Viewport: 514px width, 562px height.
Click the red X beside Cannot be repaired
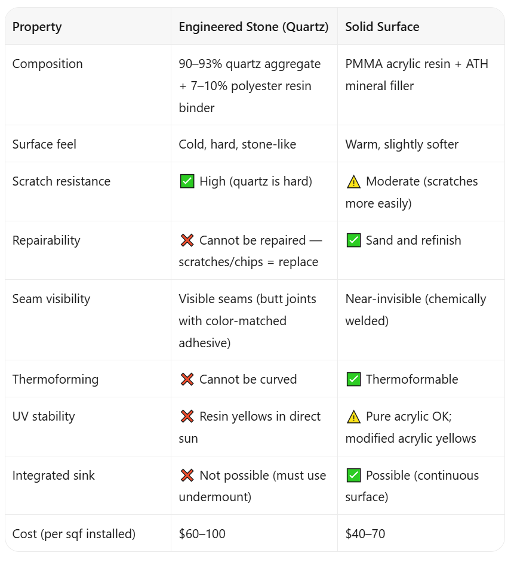[x=187, y=240]
